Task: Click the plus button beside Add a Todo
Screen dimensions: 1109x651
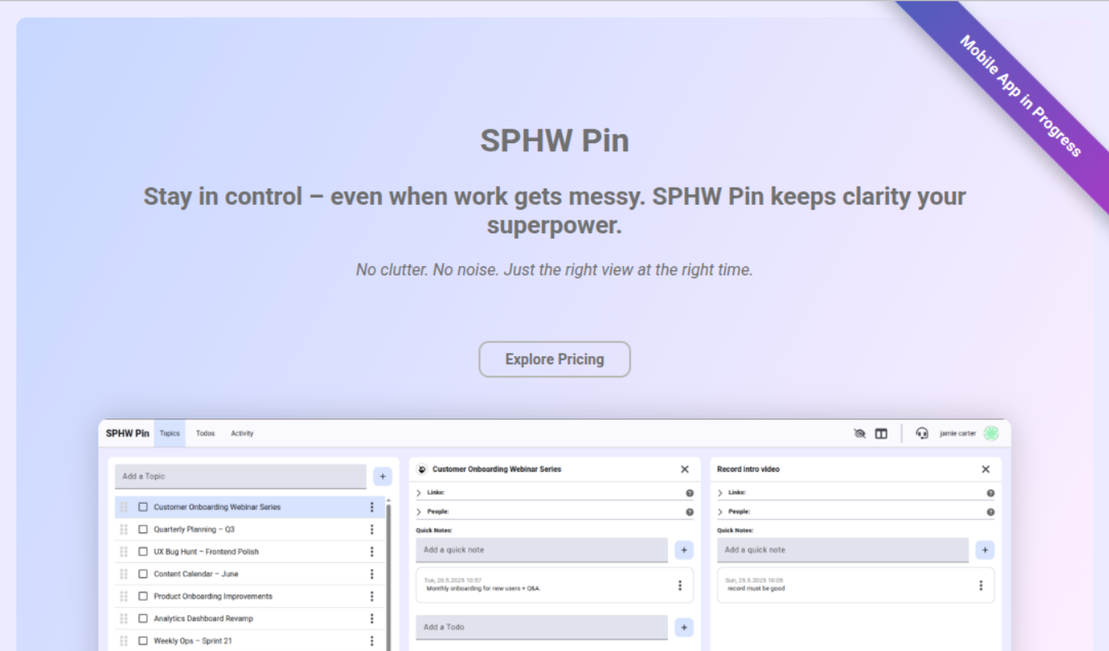Action: click(684, 627)
